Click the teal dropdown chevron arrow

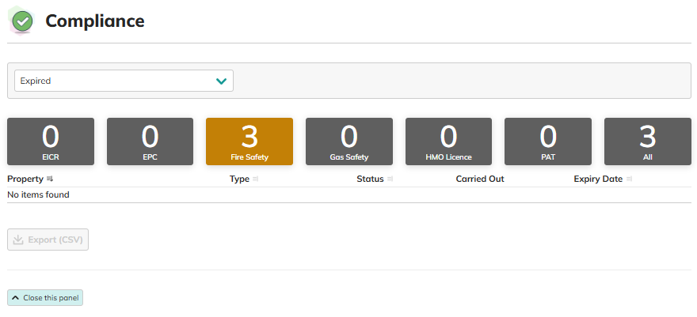[221, 81]
